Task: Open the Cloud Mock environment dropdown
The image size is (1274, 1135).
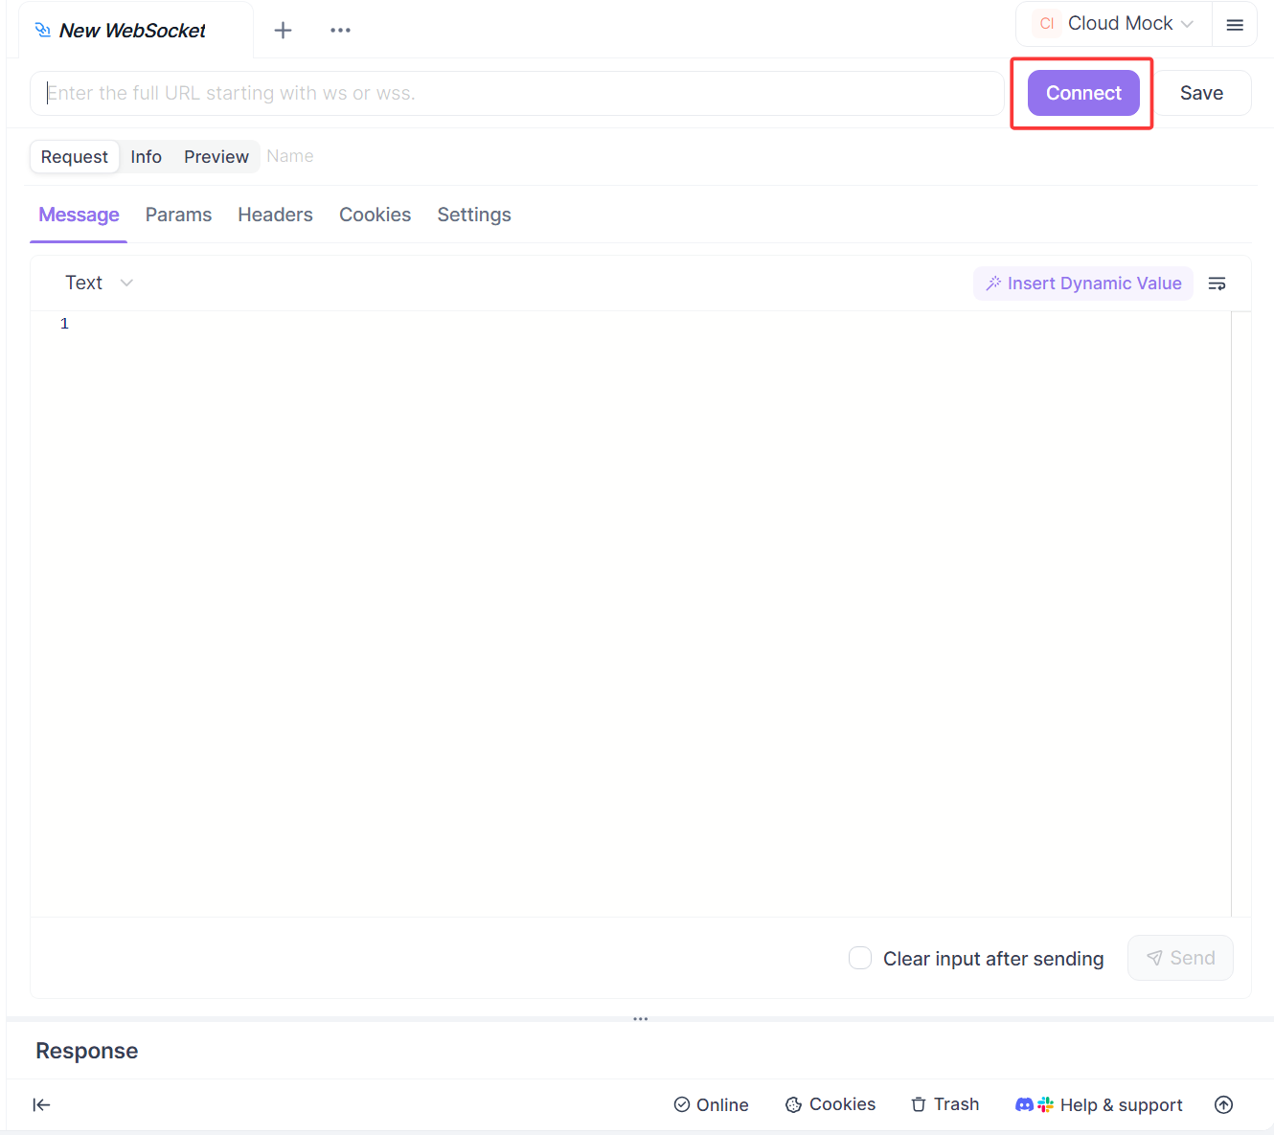Action: (1115, 24)
